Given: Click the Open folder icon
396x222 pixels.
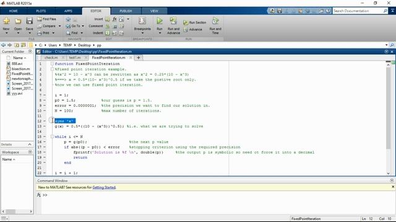Looking at the screenshot, I should [18, 21].
